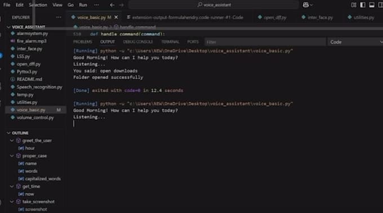
Task: Show more menu items via ellipsis
Action: point(96,5)
